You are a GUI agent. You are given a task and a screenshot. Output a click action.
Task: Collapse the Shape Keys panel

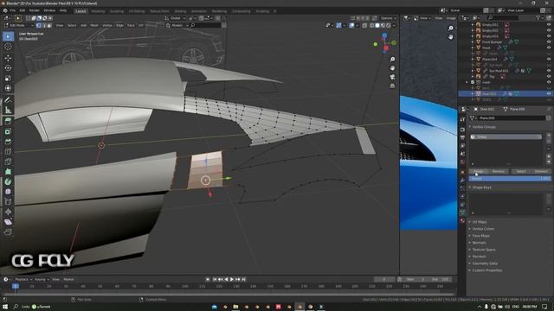[x=482, y=187]
